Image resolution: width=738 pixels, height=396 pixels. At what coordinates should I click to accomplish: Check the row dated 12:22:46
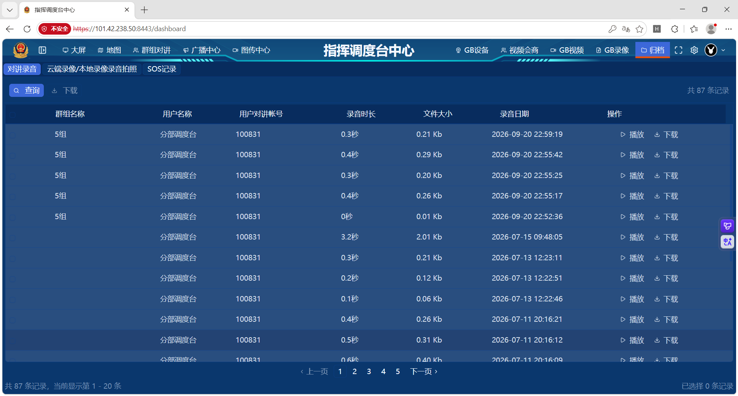tap(12, 299)
